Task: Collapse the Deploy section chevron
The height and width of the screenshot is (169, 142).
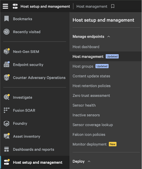Action: [89, 161]
